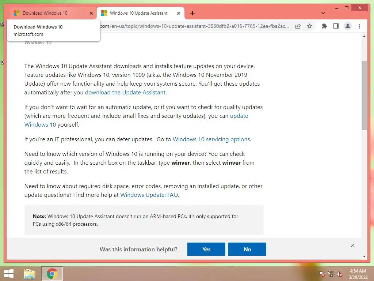Screen dimensions: 374x281
Task: Bookmark this page with the star icon
Action: [310, 26]
